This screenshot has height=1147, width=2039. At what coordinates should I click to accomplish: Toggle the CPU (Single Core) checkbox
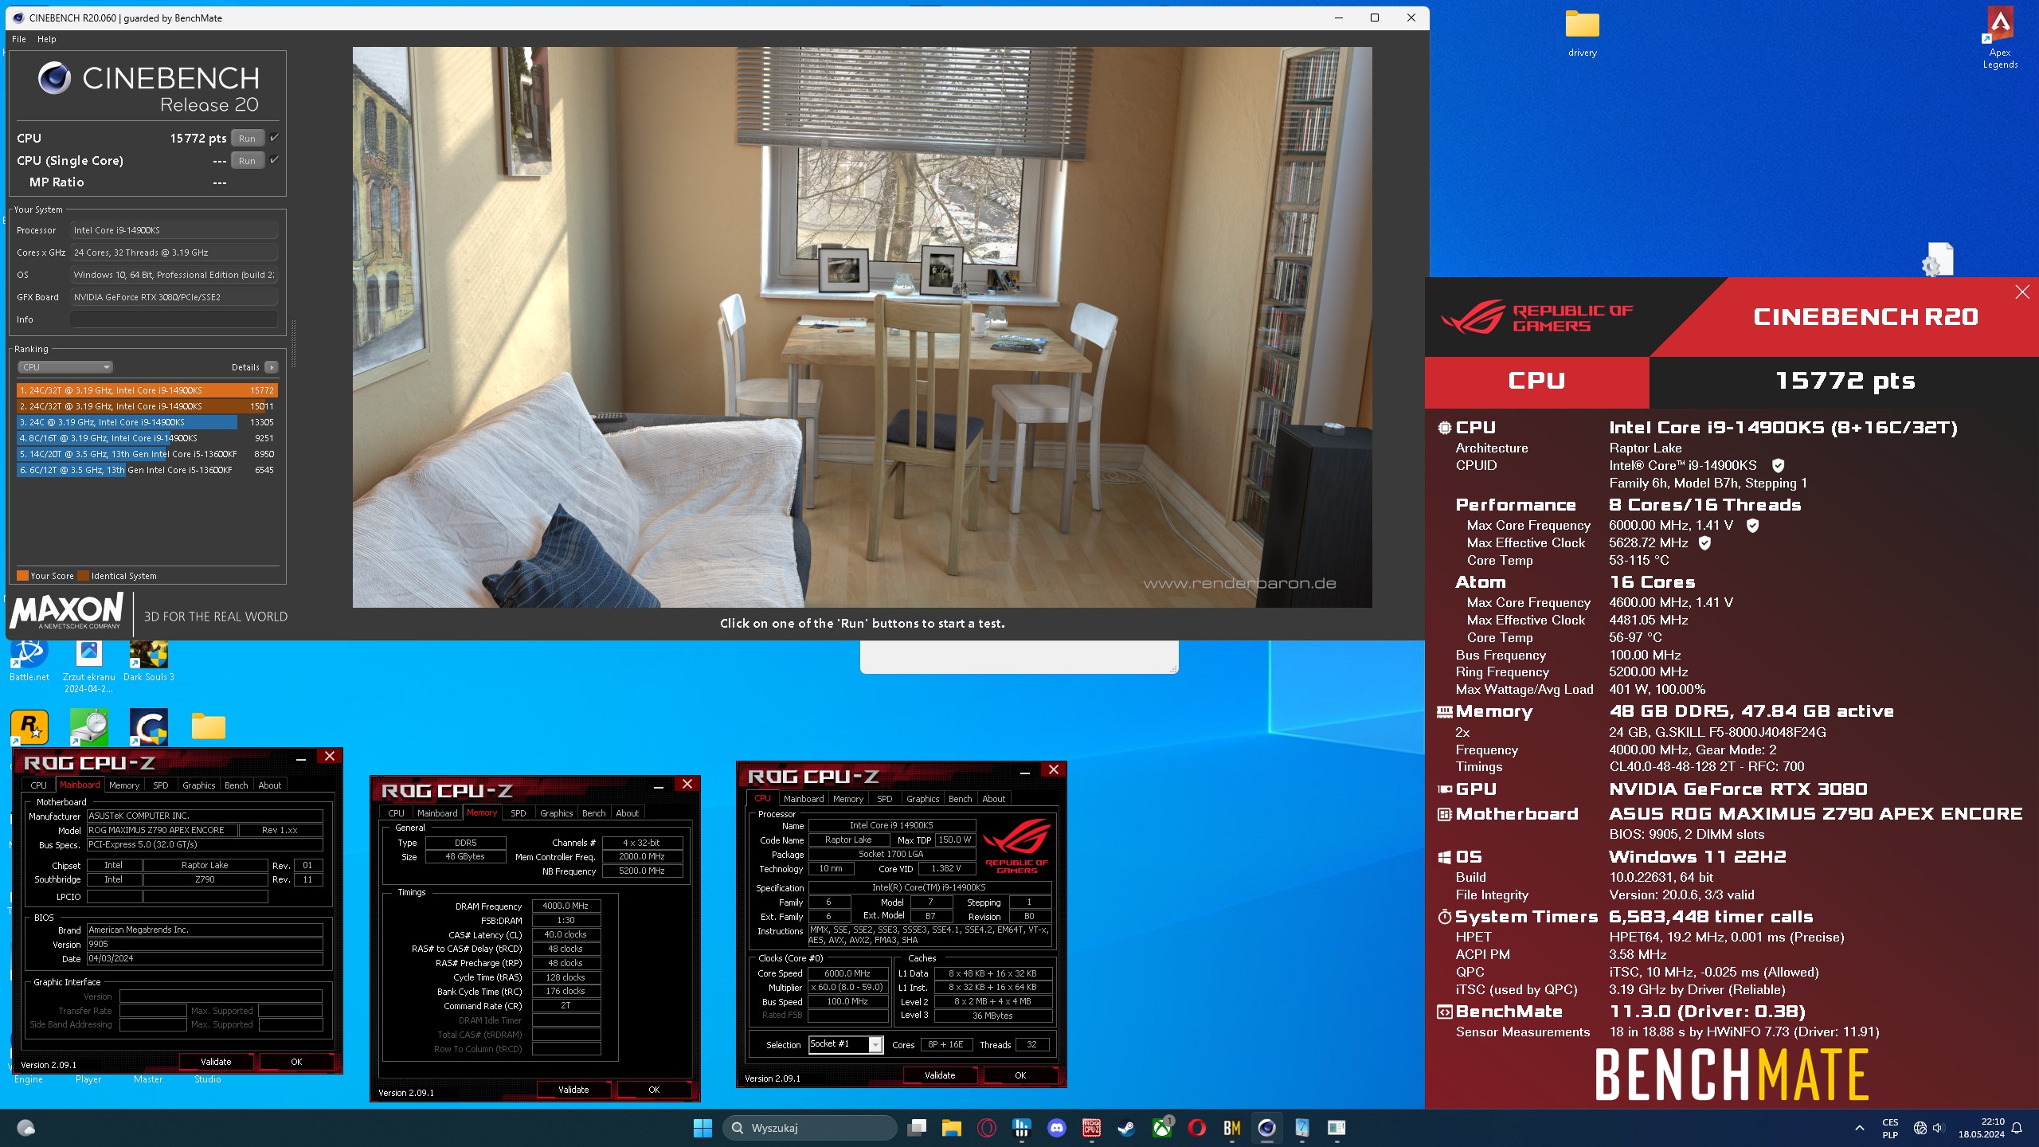coord(274,159)
